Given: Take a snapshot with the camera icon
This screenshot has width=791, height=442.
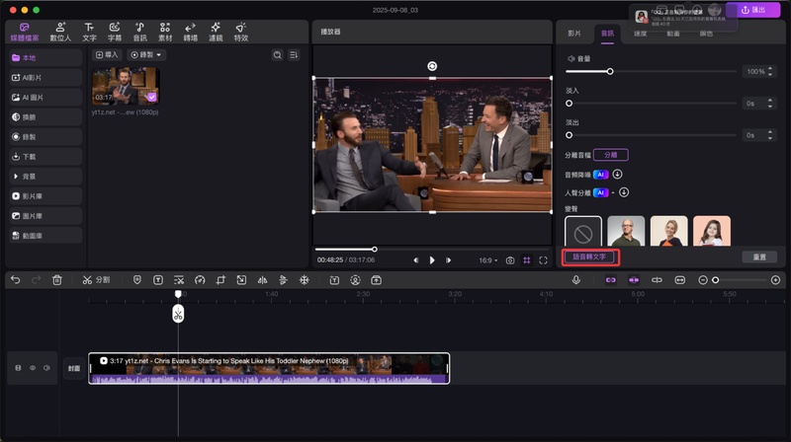Looking at the screenshot, I should (x=510, y=260).
